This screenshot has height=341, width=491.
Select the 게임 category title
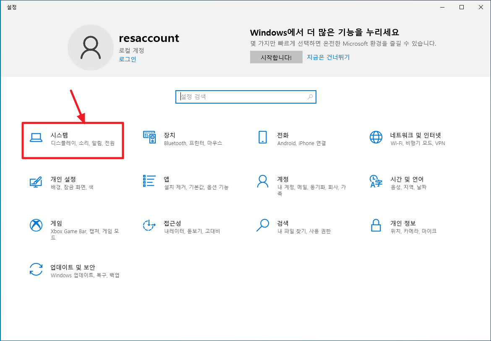(56, 224)
